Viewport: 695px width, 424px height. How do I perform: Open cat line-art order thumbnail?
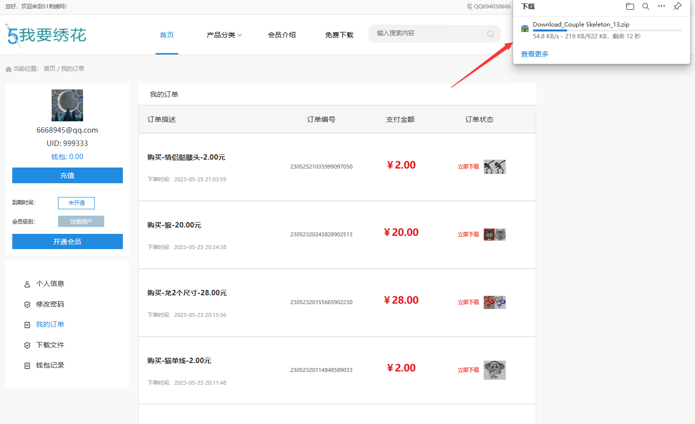click(x=494, y=370)
